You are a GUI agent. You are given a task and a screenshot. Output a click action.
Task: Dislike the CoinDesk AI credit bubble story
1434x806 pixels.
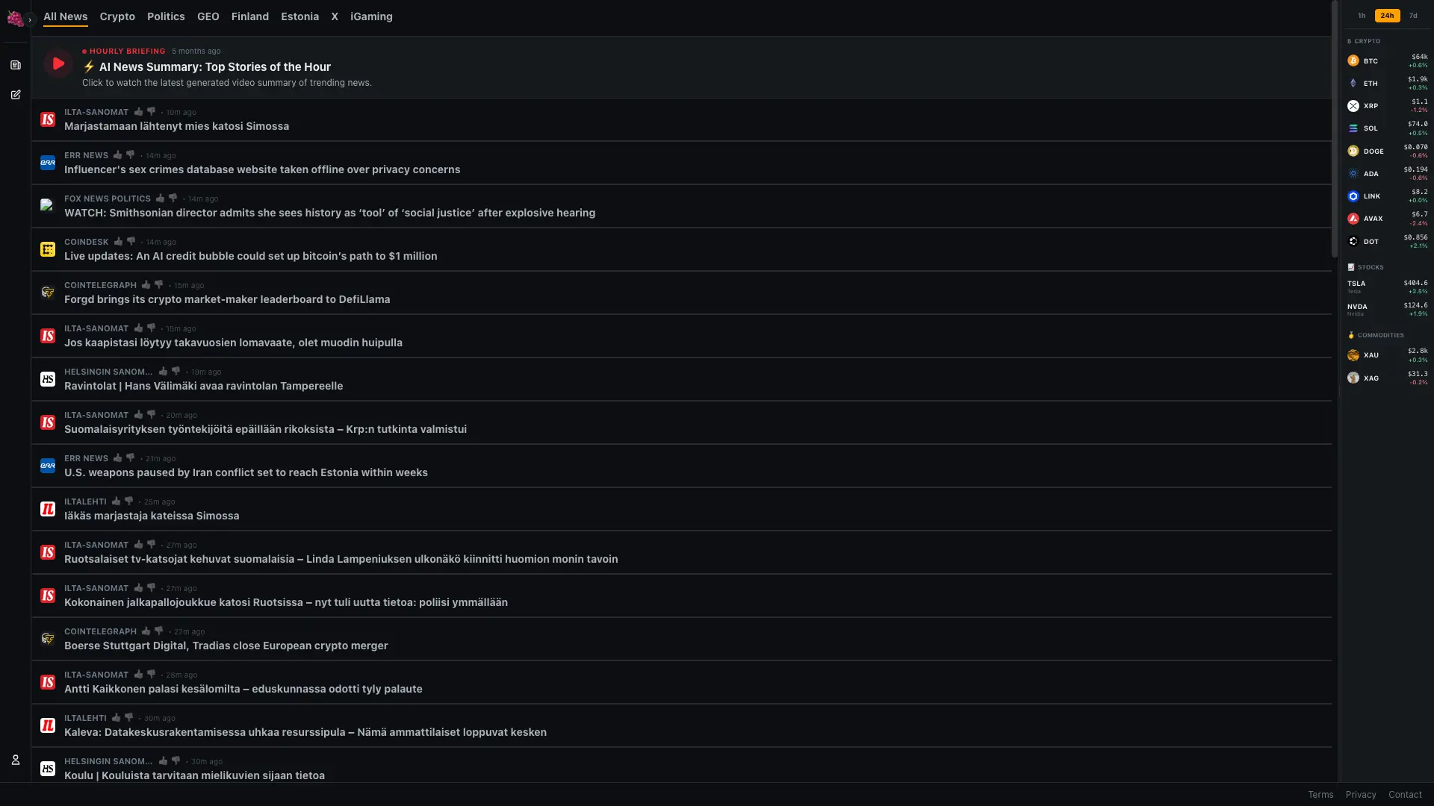pos(131,242)
